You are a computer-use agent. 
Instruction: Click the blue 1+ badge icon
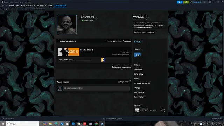[138, 55]
